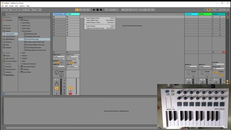Open Grand Piano All Channels dropdown
The image size is (231, 130).
[x=59, y=59]
